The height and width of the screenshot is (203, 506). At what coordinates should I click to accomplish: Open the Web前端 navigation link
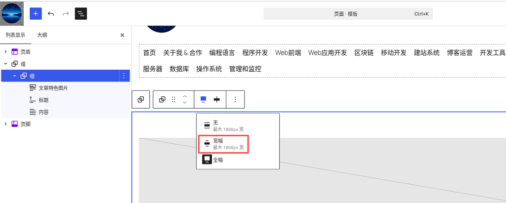[288, 53]
